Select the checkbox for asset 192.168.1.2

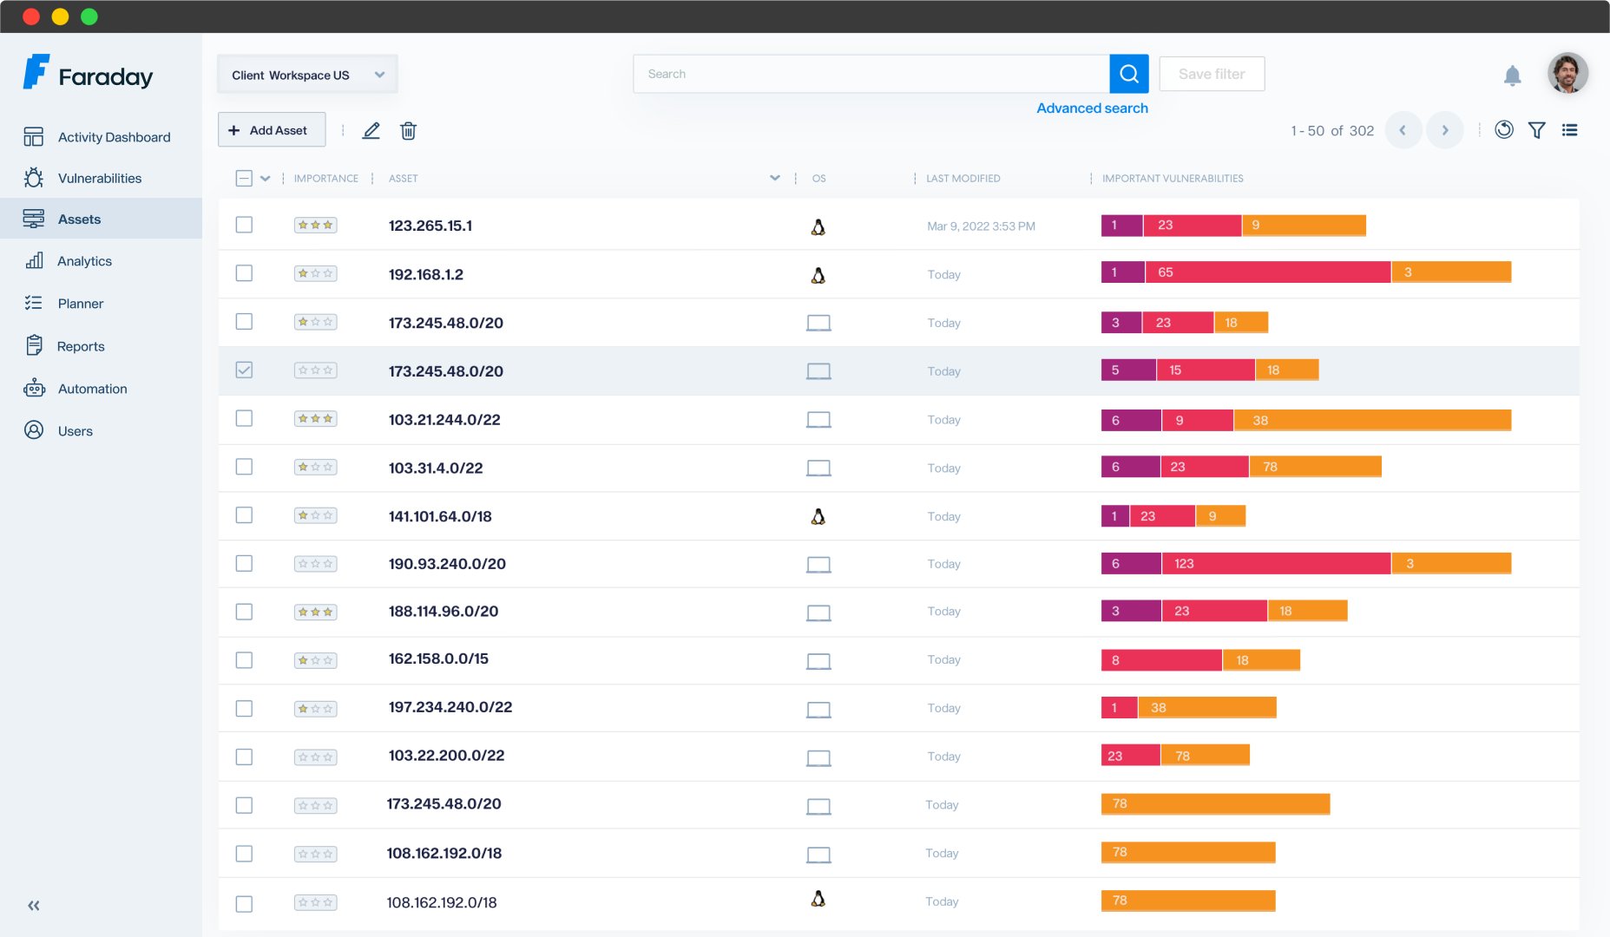pyautogui.click(x=245, y=273)
